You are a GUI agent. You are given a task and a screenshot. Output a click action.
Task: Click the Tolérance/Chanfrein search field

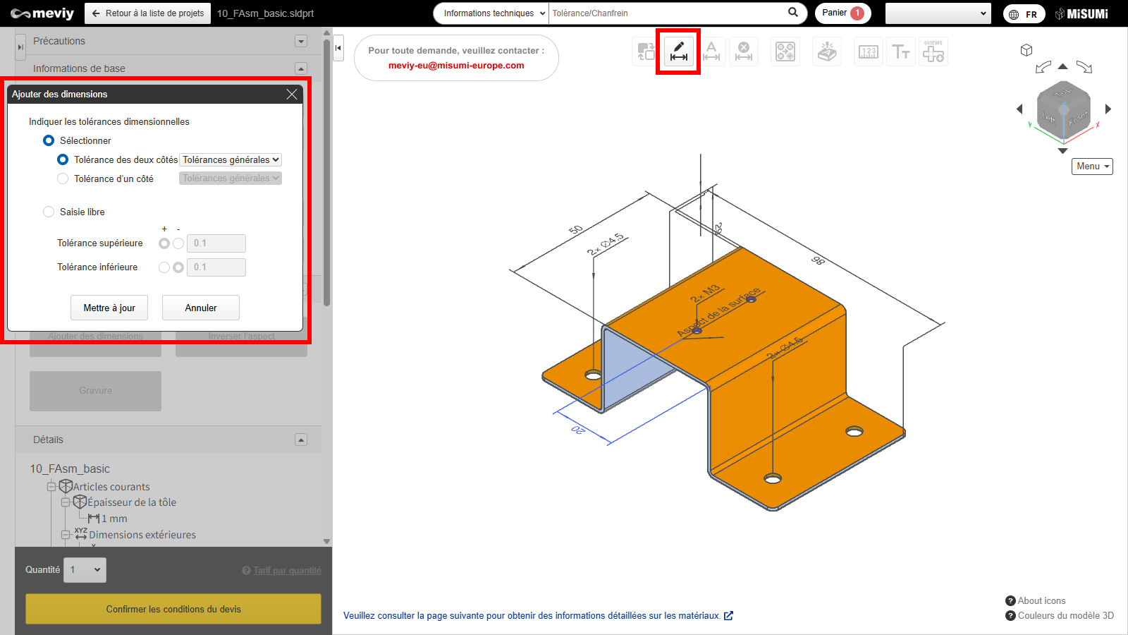(x=666, y=13)
